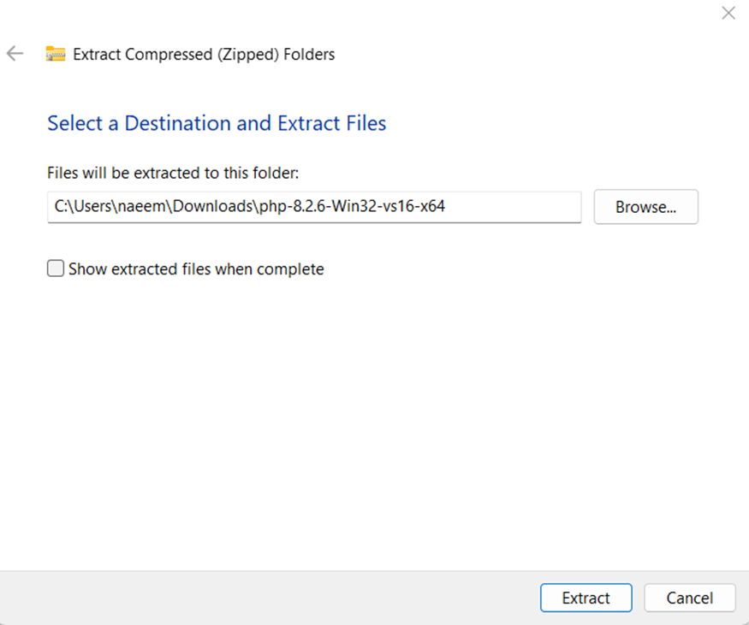Cancel the extraction dialog
The height and width of the screenshot is (625, 749).
(x=689, y=598)
